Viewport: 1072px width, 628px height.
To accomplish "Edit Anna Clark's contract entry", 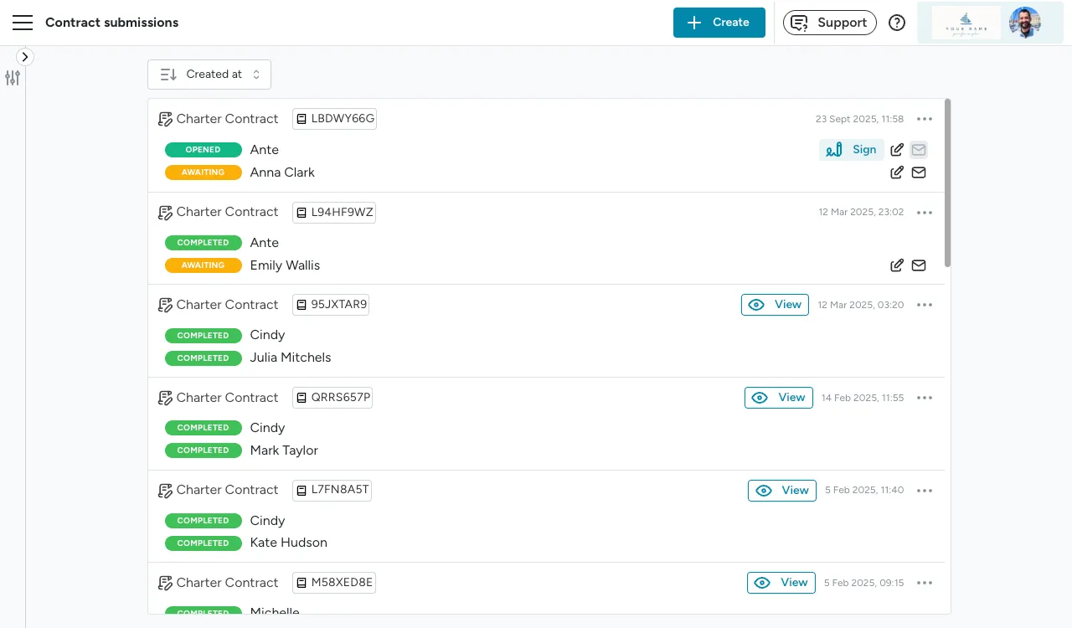I will pos(896,172).
